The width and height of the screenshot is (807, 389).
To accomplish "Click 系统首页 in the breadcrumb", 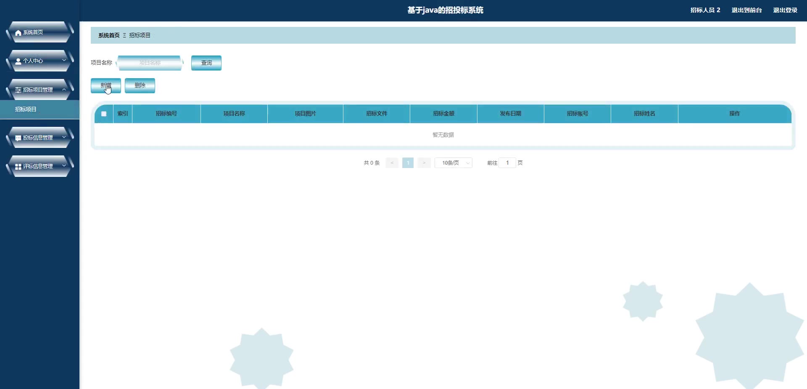I will click(x=109, y=35).
